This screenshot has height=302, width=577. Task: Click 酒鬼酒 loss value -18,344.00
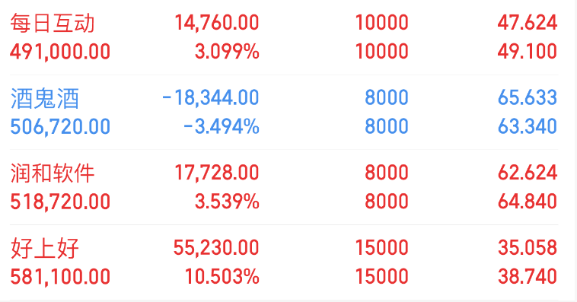coord(211,98)
